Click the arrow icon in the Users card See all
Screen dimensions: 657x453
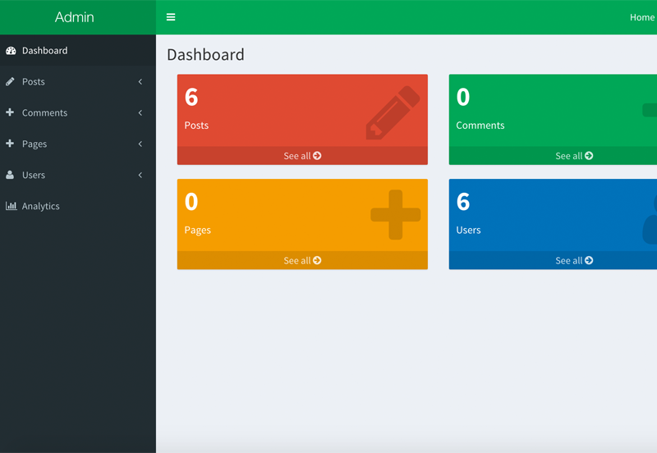[x=589, y=260]
